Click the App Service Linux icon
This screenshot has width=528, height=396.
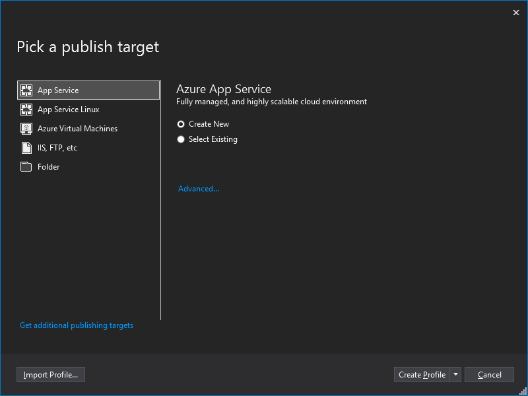pyautogui.click(x=26, y=110)
